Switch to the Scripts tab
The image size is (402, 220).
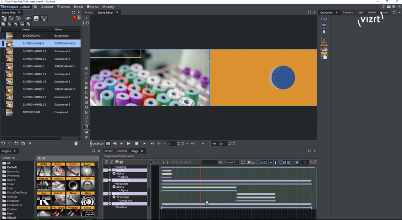89,12
